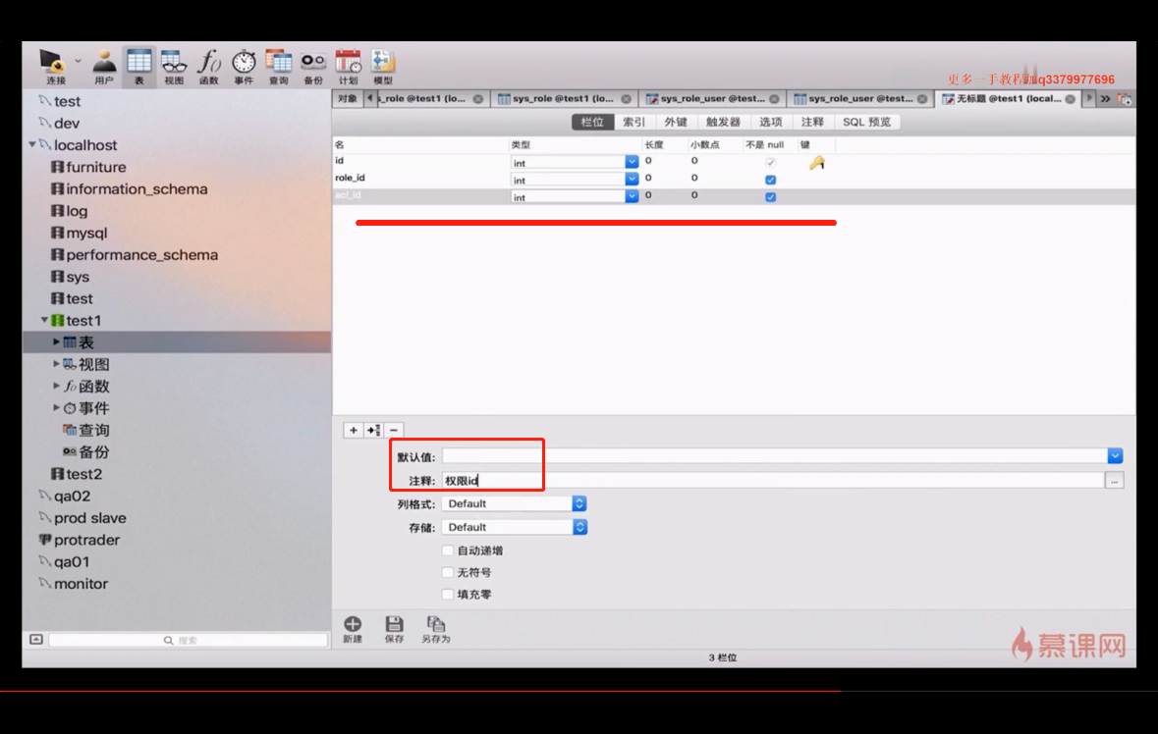Viewport: 1158px width, 734px height.
Task: Close the first sys_role_user @test tab
Action: click(x=774, y=99)
